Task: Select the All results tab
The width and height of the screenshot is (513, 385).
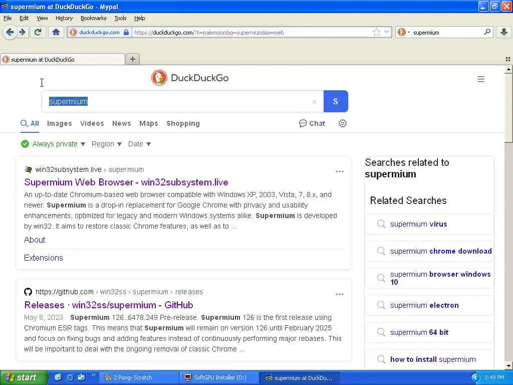Action: click(x=30, y=123)
